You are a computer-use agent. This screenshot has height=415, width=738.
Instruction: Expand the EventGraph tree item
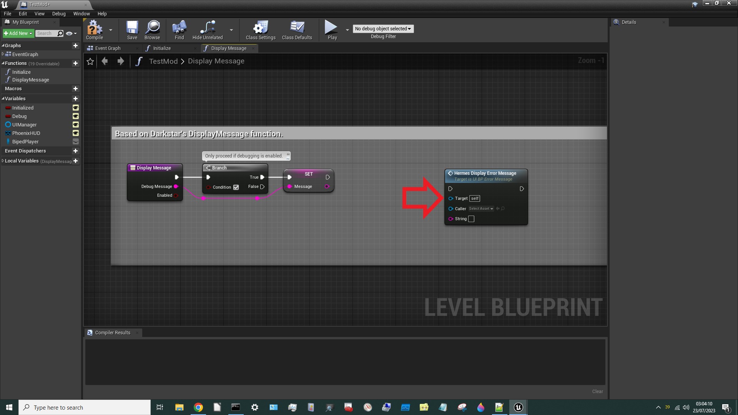pyautogui.click(x=3, y=54)
